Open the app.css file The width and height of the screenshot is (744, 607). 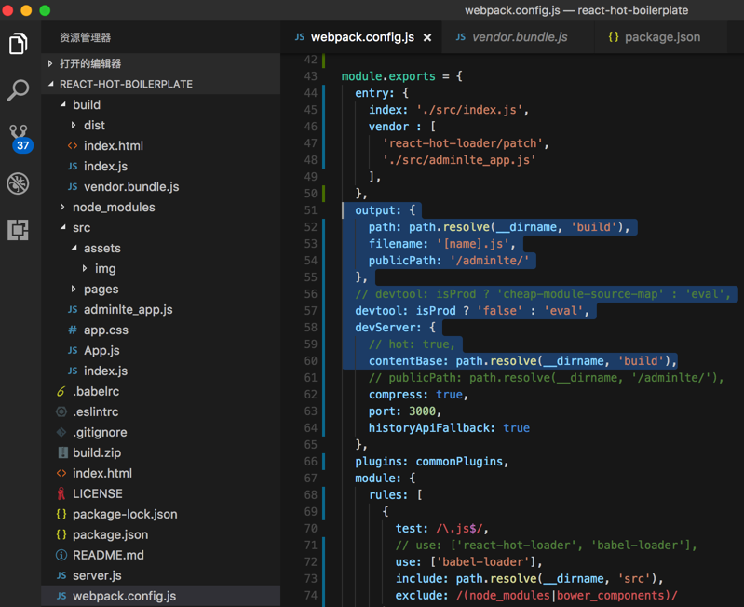click(105, 330)
